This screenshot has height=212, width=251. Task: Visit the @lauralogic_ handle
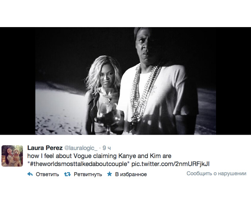point(81,148)
